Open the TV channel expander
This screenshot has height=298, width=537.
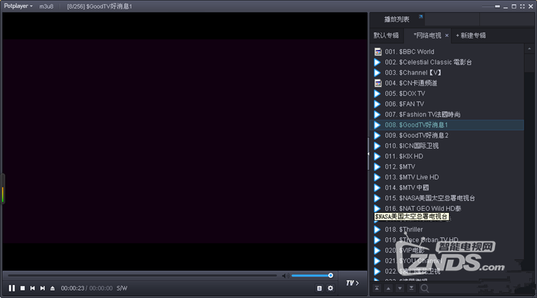[x=352, y=283]
